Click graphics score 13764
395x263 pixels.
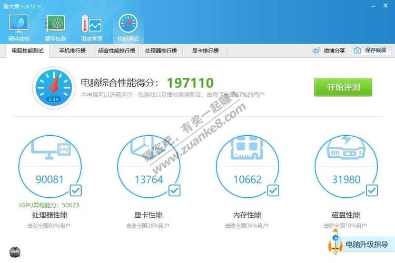tap(149, 179)
